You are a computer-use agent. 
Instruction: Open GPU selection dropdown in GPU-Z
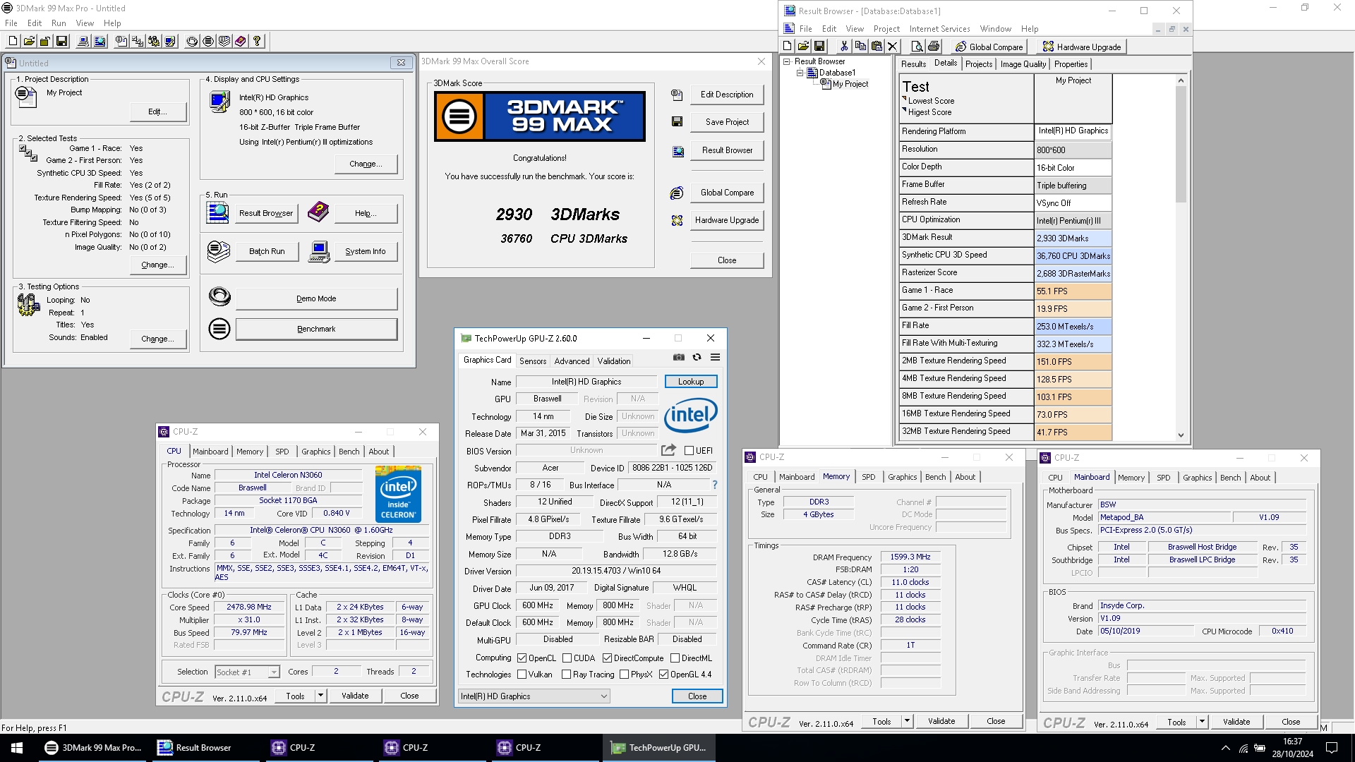[x=534, y=696]
